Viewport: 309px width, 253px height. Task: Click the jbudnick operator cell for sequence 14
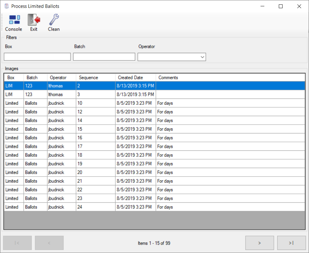(62, 121)
